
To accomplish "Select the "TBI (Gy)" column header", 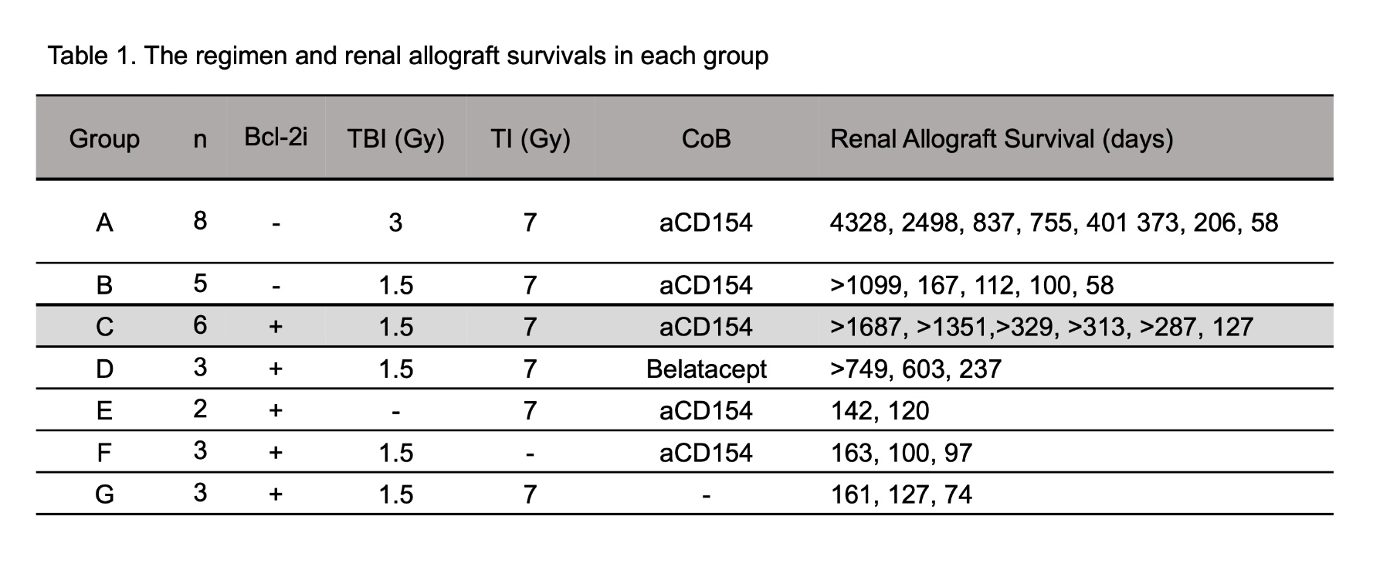I will coord(395,139).
